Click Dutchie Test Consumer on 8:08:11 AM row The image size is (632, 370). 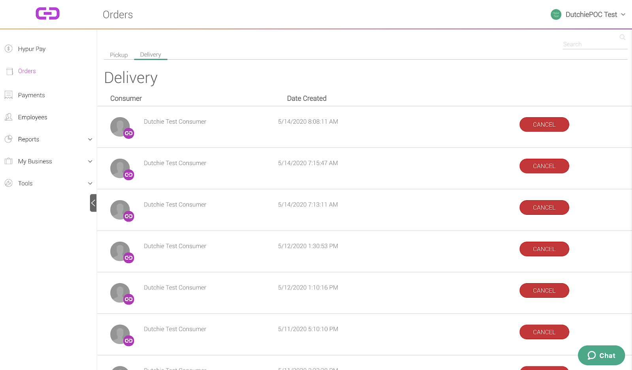coord(175,122)
